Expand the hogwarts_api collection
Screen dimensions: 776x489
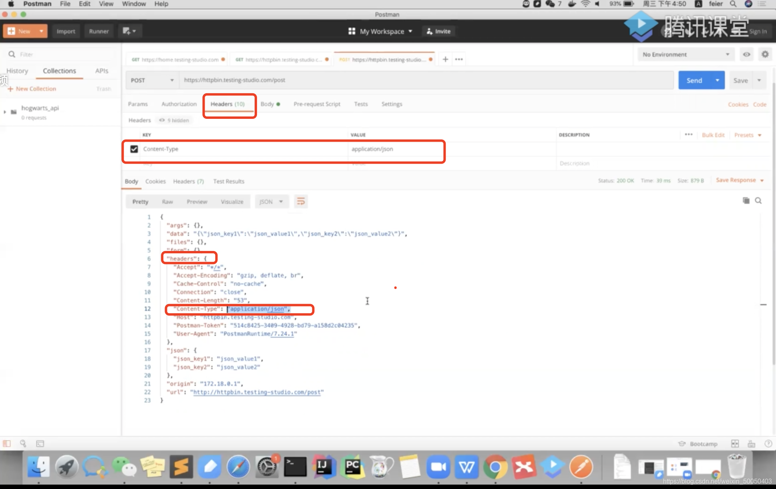[5, 112]
